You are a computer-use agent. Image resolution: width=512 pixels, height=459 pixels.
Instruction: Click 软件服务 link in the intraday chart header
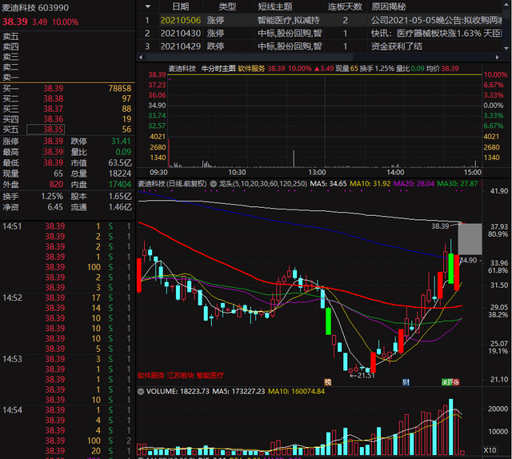251,69
